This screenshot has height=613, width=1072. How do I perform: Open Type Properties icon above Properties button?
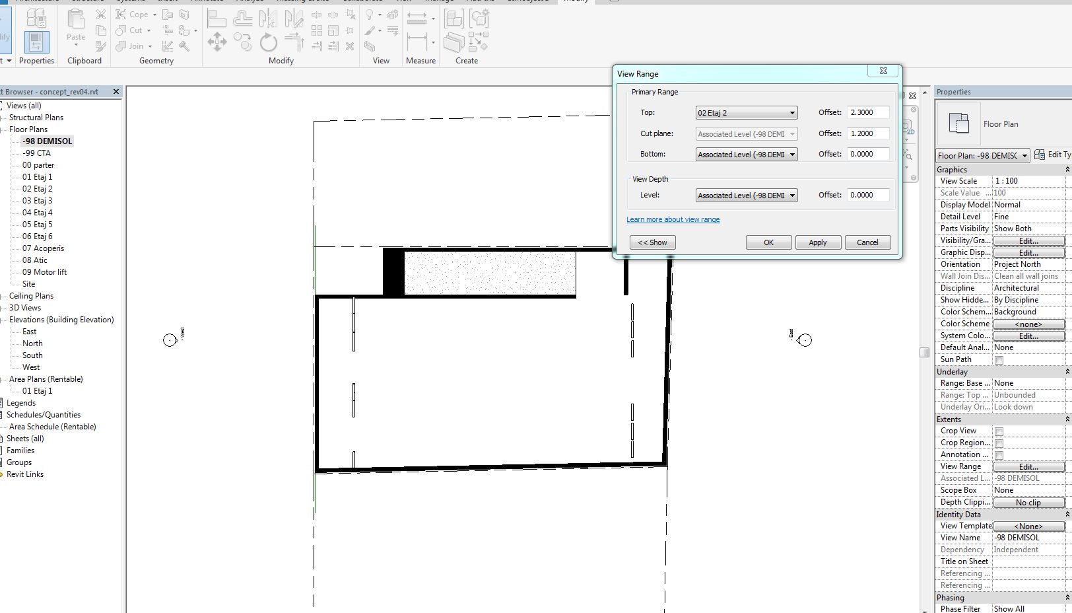[36, 17]
